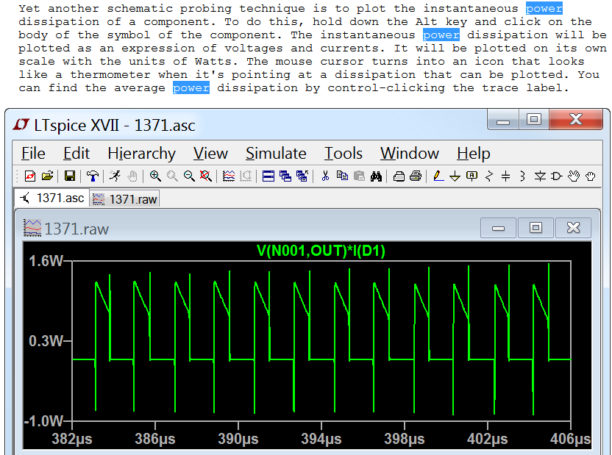Click the Copy icon in toolbar
Viewport: 612px width, 455px height.
(342, 176)
